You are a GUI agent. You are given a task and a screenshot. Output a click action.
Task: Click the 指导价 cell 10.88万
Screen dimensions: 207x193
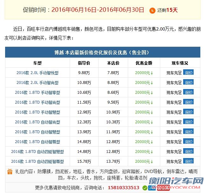pos(84,83)
